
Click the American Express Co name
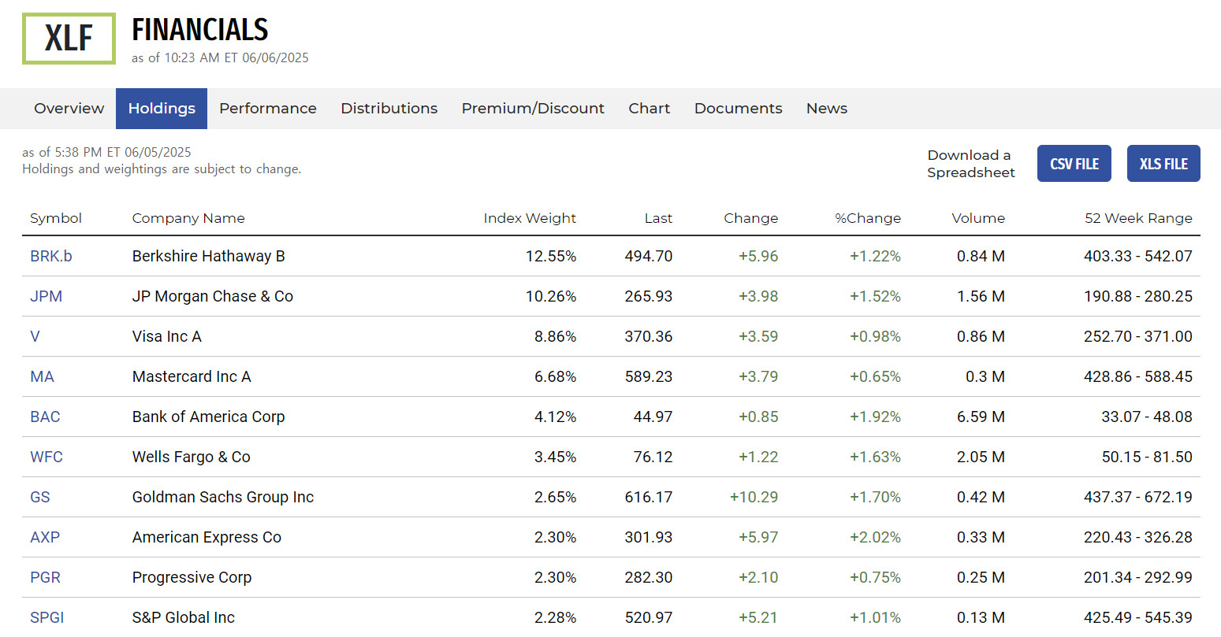[x=207, y=538]
